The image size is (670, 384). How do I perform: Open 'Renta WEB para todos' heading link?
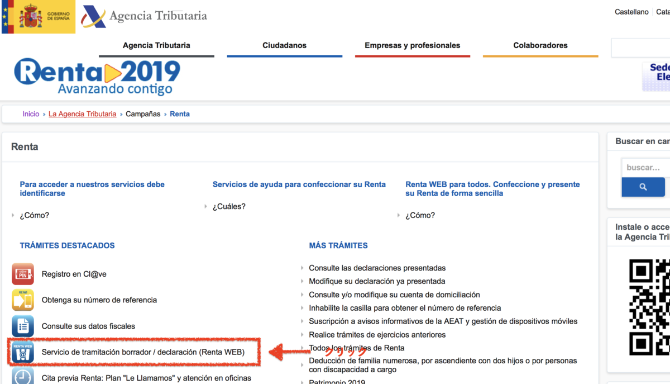tap(493, 189)
